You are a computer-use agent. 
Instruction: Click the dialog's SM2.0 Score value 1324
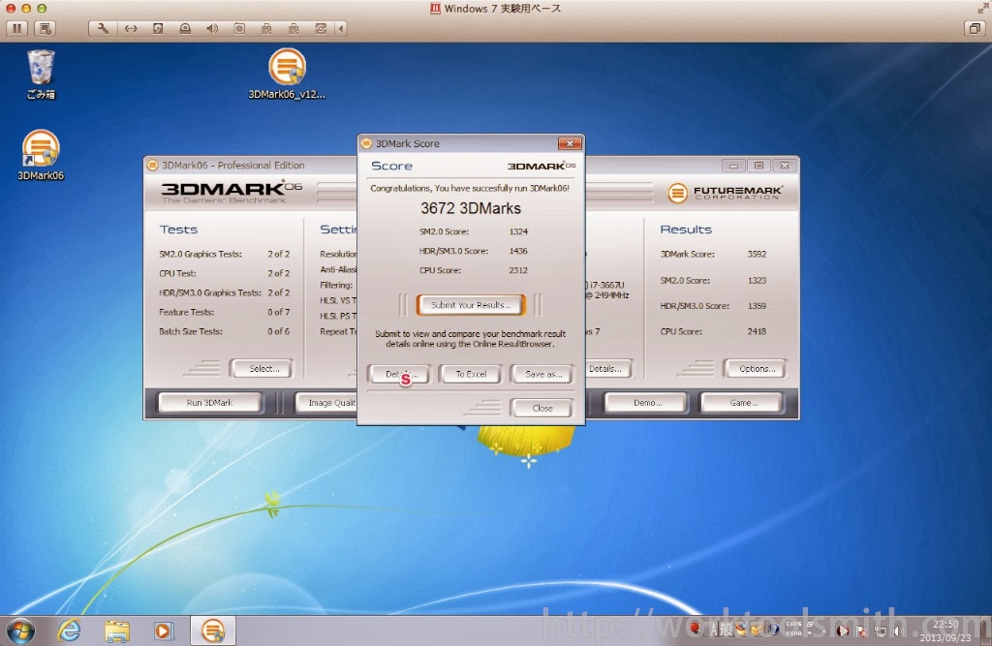pyautogui.click(x=518, y=231)
